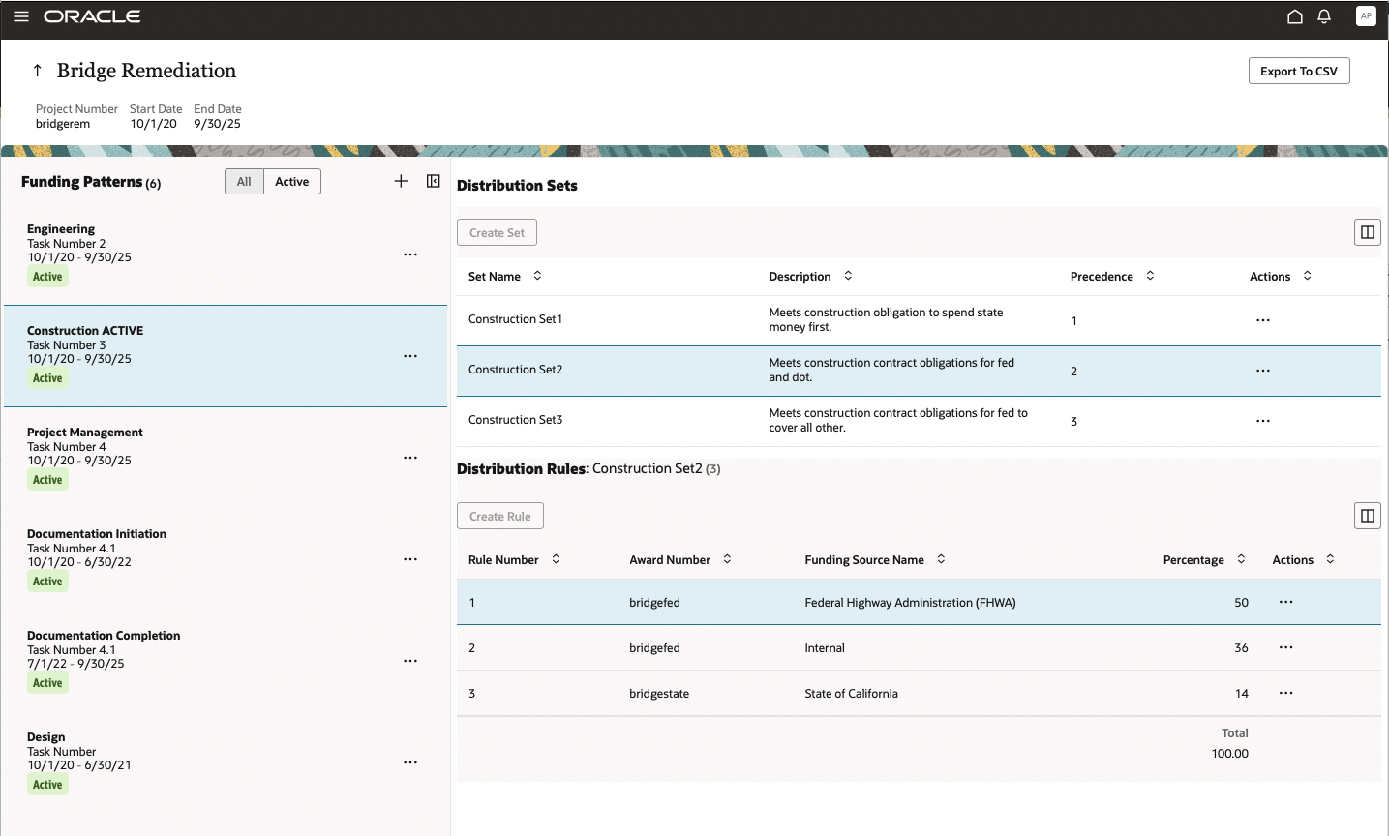Sort distribution sets by Set Name
The height and width of the screenshot is (836, 1389).
(537, 276)
